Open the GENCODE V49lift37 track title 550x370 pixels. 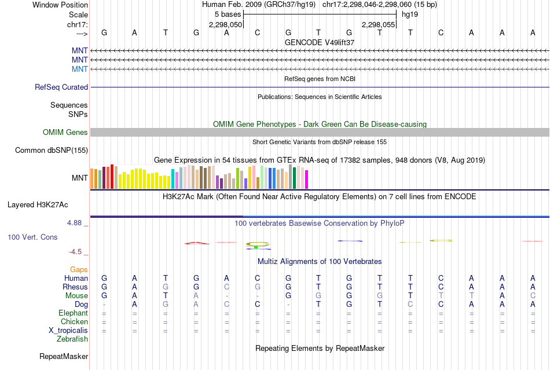[x=320, y=42]
